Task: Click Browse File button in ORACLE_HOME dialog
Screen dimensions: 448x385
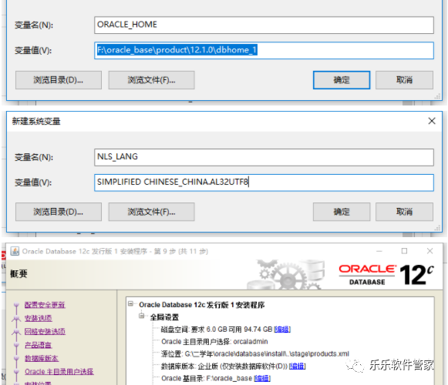Action: (151, 80)
